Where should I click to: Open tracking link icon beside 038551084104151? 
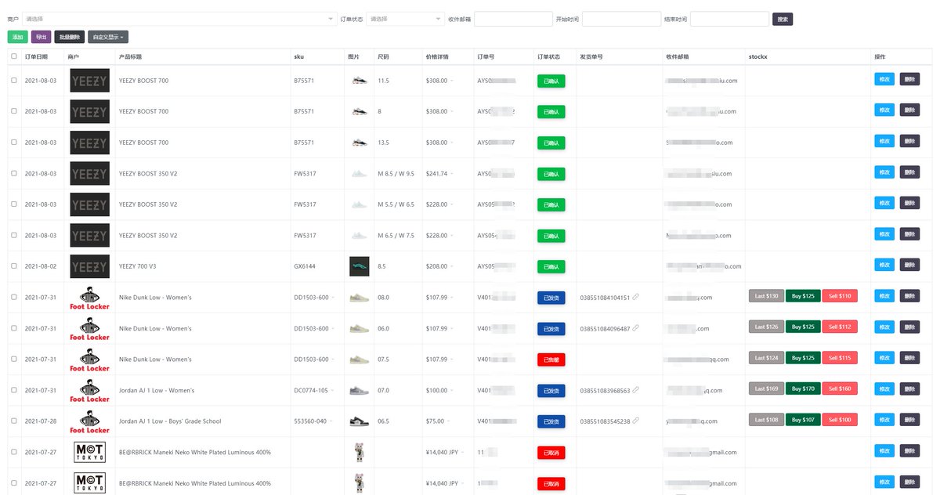point(636,297)
